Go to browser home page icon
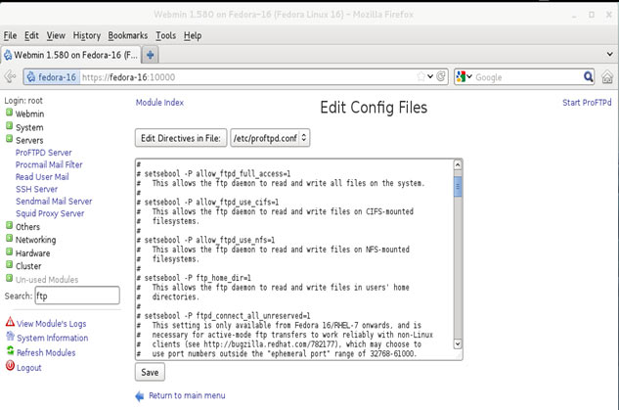Image resolution: width=619 pixels, height=410 pixels. click(x=607, y=77)
